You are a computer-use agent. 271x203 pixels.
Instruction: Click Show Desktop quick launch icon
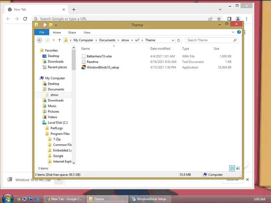pyautogui.click(x=37, y=199)
